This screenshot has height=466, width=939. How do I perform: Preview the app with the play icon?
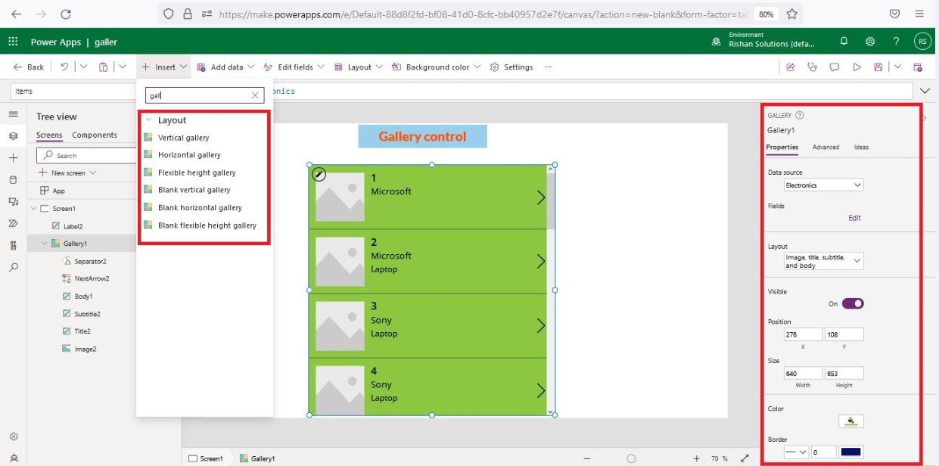click(x=857, y=67)
